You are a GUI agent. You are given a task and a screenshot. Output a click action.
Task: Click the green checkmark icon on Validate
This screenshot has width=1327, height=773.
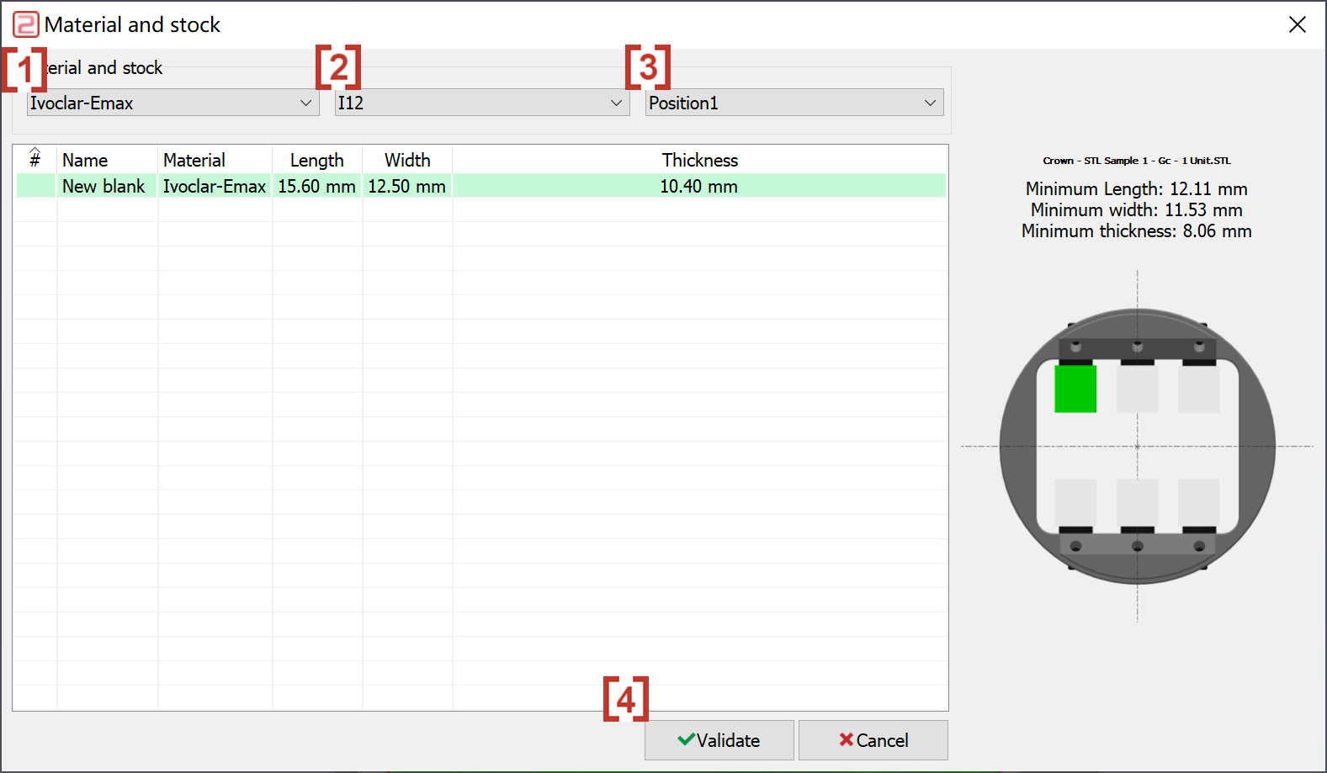(687, 739)
